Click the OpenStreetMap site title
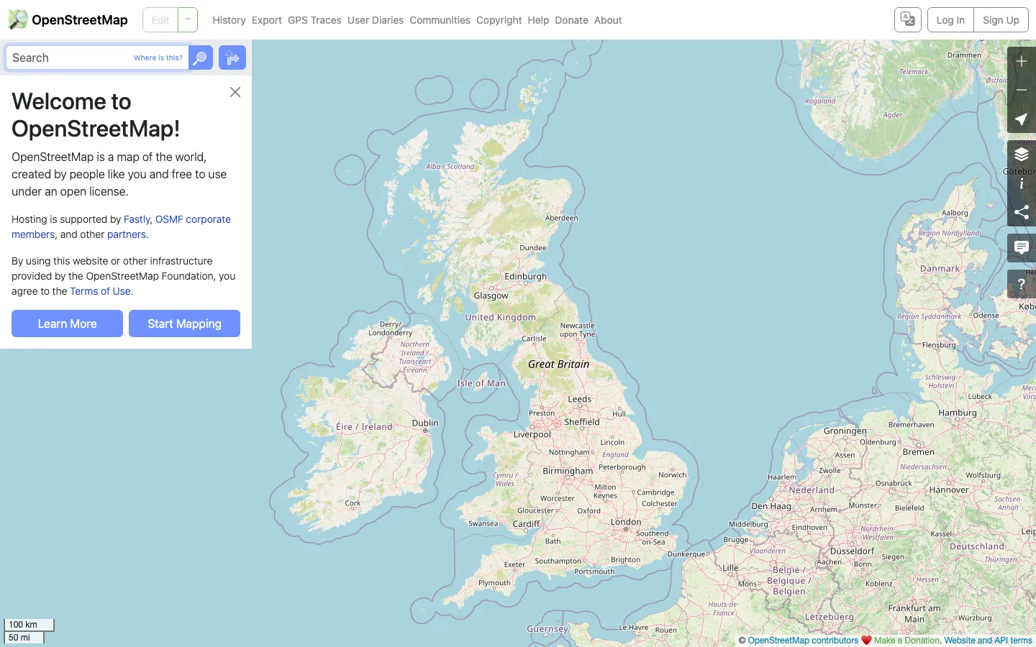This screenshot has width=1036, height=647. (80, 20)
